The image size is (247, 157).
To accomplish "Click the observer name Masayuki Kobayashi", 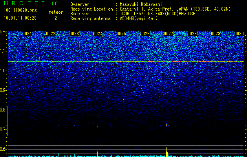I will [141, 4].
